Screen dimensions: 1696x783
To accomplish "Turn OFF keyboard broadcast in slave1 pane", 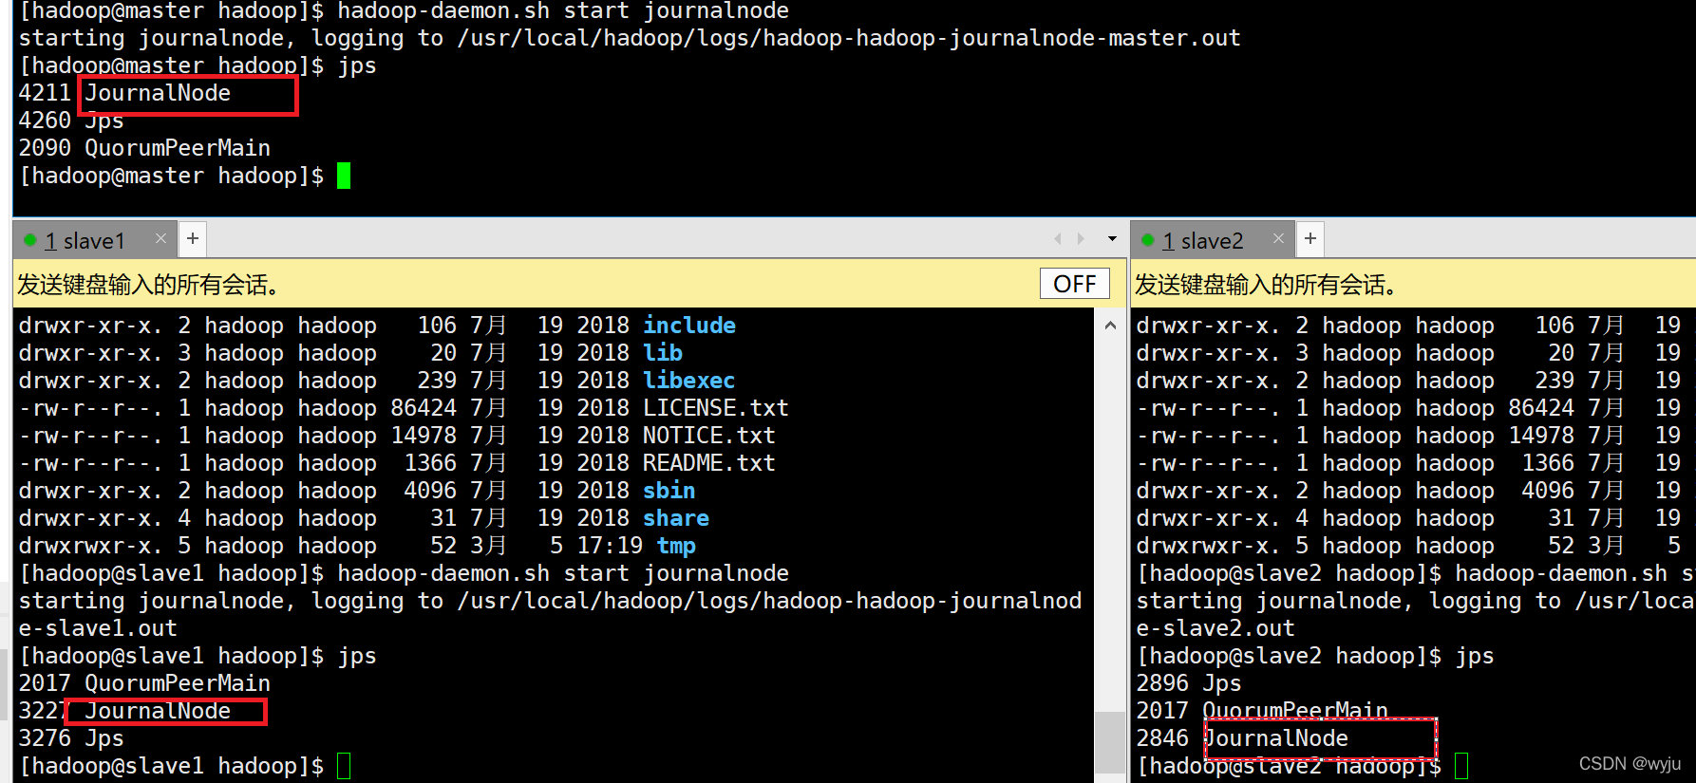I will tap(1075, 284).
